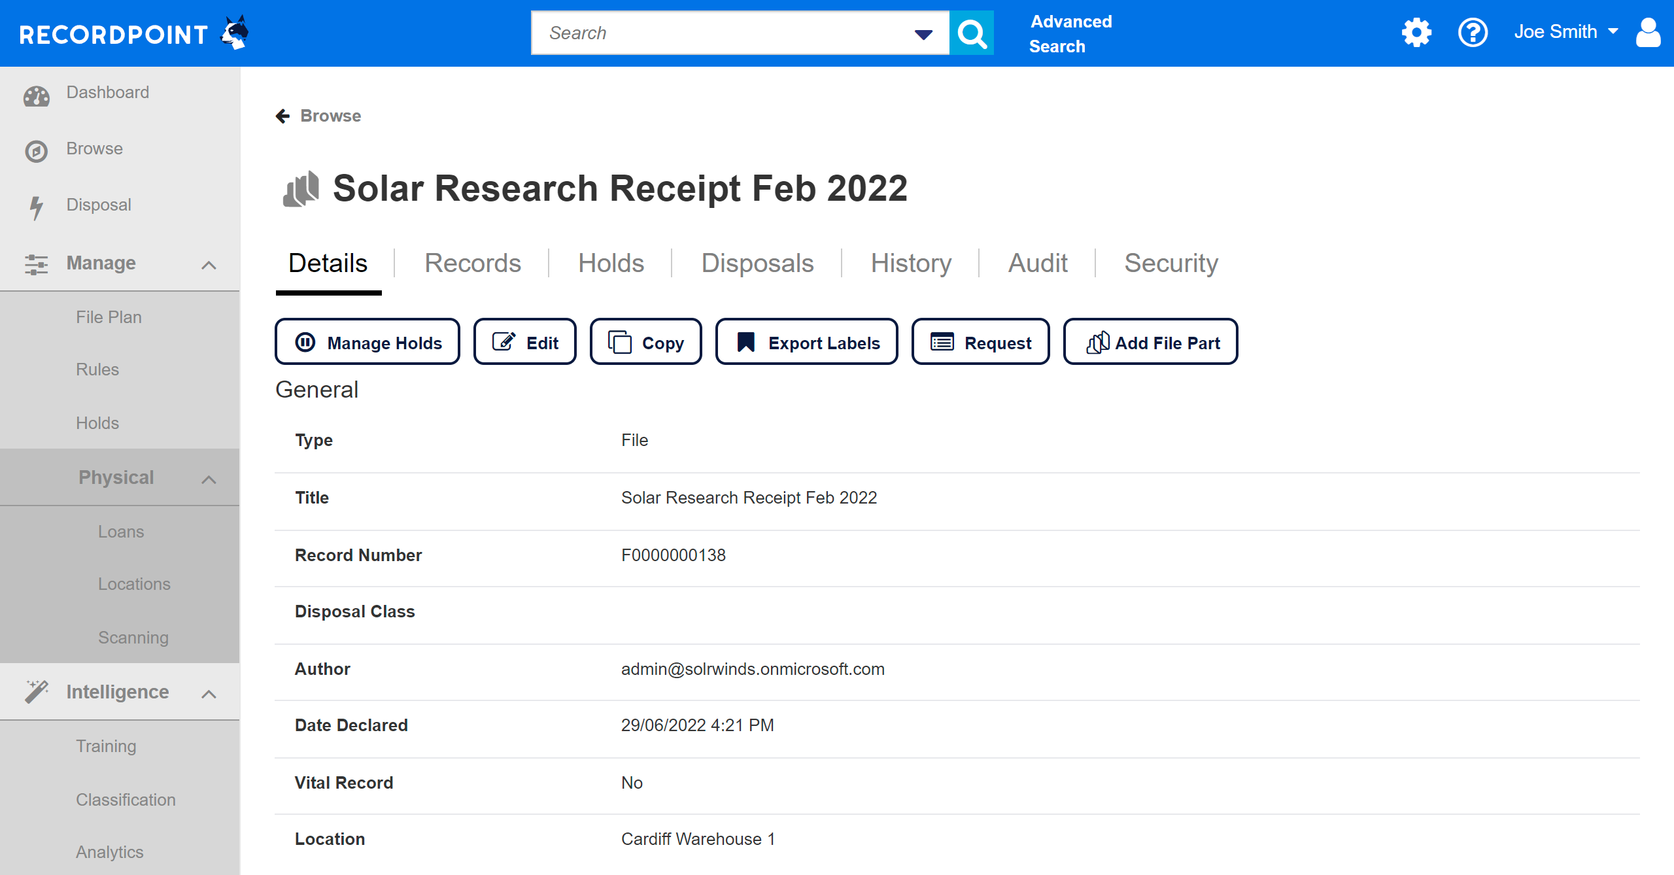Click the Browse compass icon in sidebar
This screenshot has height=875, width=1674.
(36, 151)
